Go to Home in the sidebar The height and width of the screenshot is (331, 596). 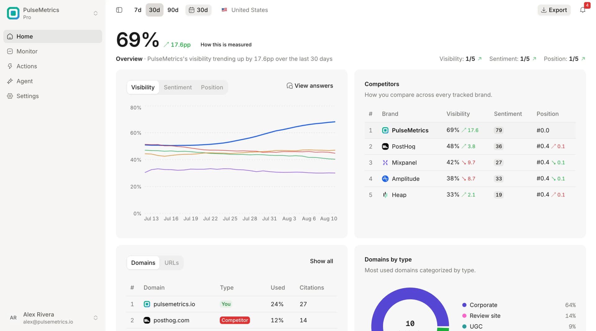pos(53,36)
